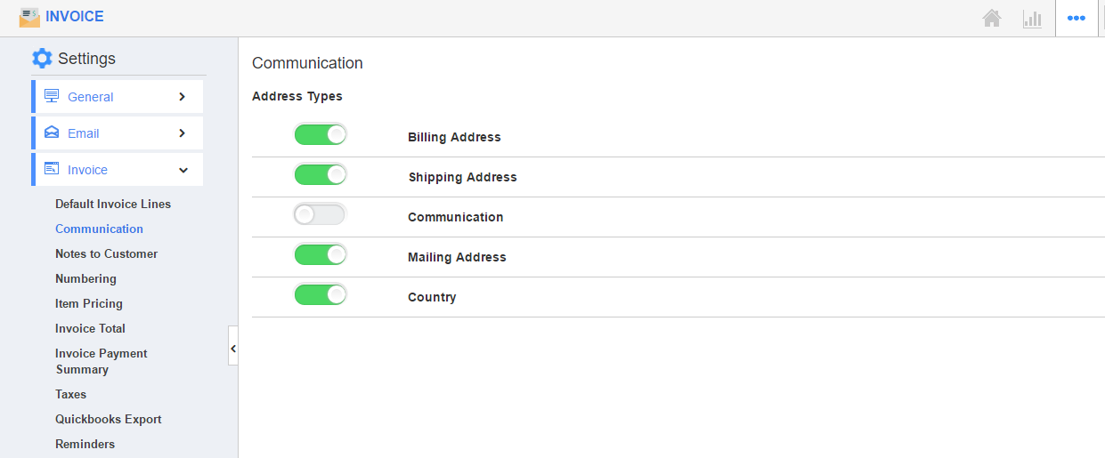Click the Invoice section icon in sidebar

click(x=52, y=169)
